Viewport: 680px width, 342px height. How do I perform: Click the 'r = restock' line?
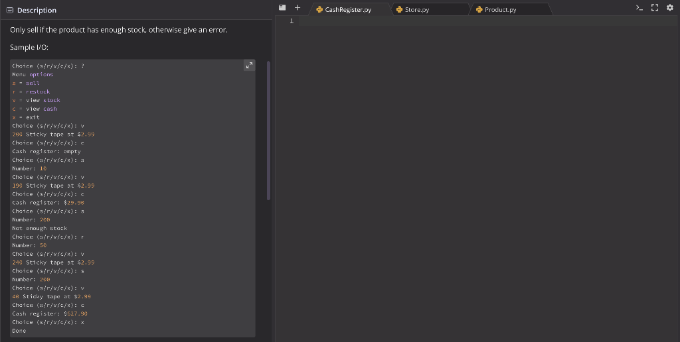click(31, 91)
